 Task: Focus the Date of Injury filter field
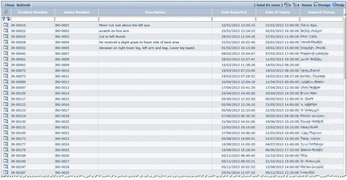pyautogui.click(x=278, y=19)
